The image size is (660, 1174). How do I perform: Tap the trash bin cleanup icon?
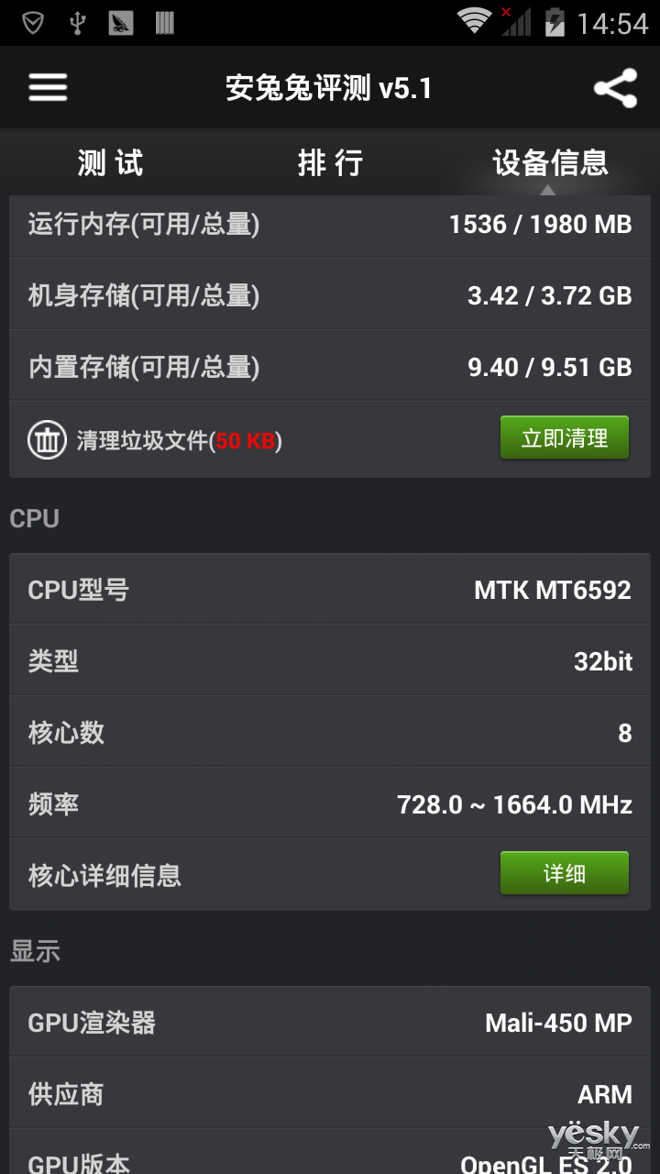(46, 440)
